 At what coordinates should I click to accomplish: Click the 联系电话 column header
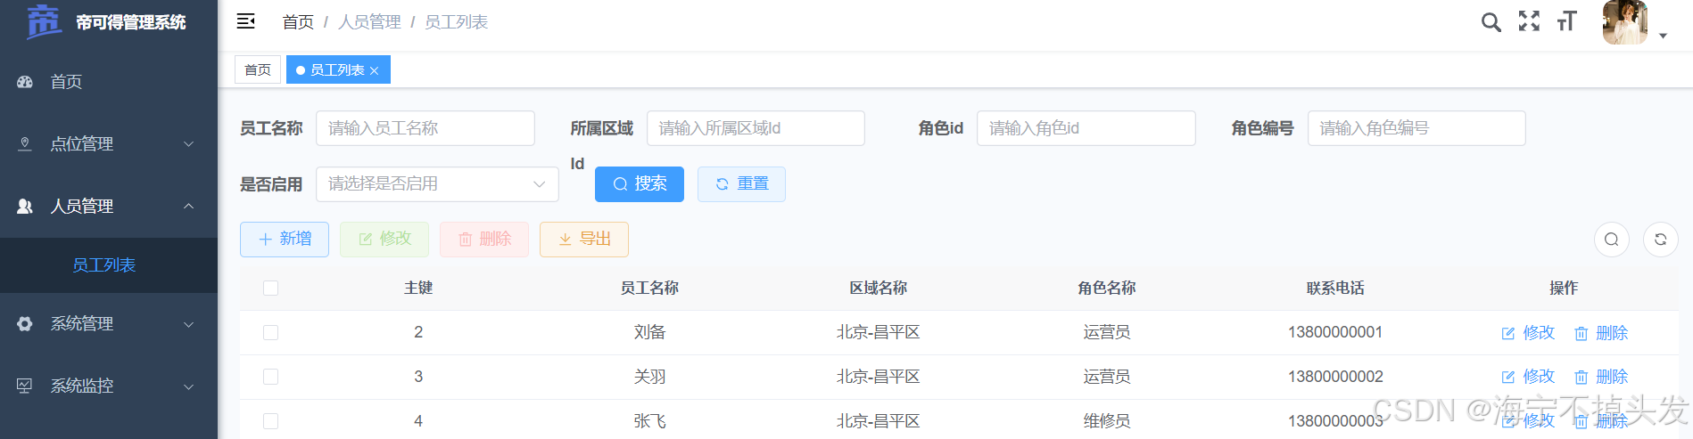pyautogui.click(x=1335, y=289)
